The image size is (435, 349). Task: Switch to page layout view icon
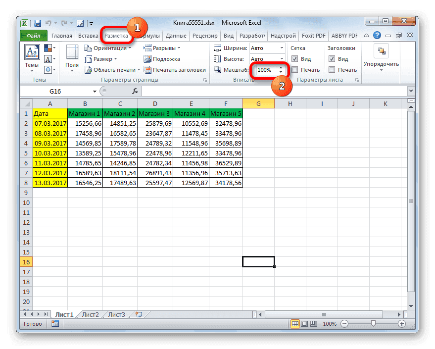click(304, 323)
